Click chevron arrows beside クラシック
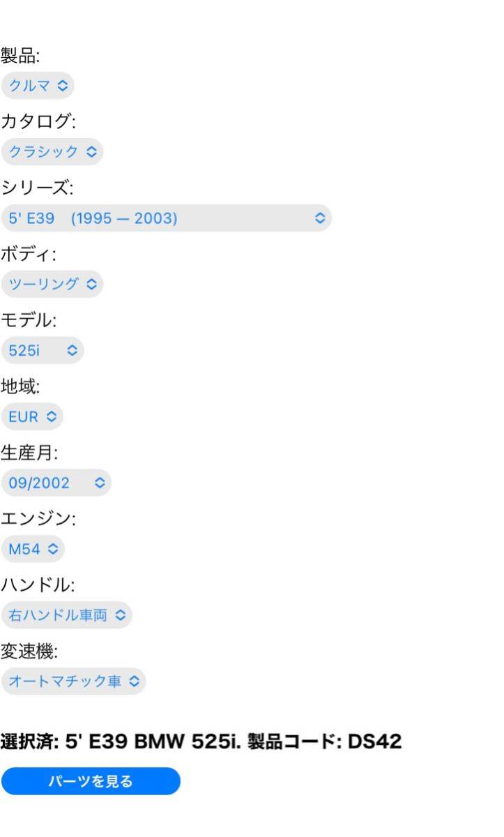This screenshot has height=837, width=504. (x=91, y=152)
